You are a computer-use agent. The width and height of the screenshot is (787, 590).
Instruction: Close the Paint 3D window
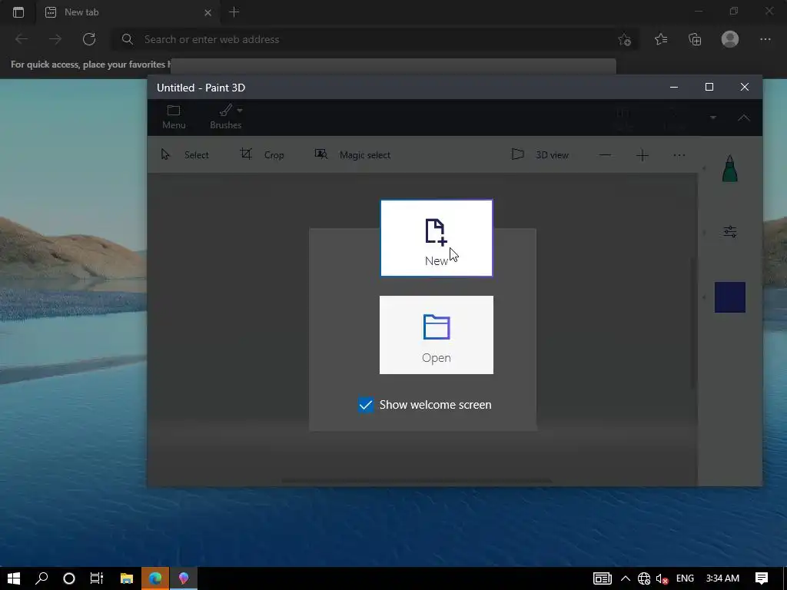(745, 88)
